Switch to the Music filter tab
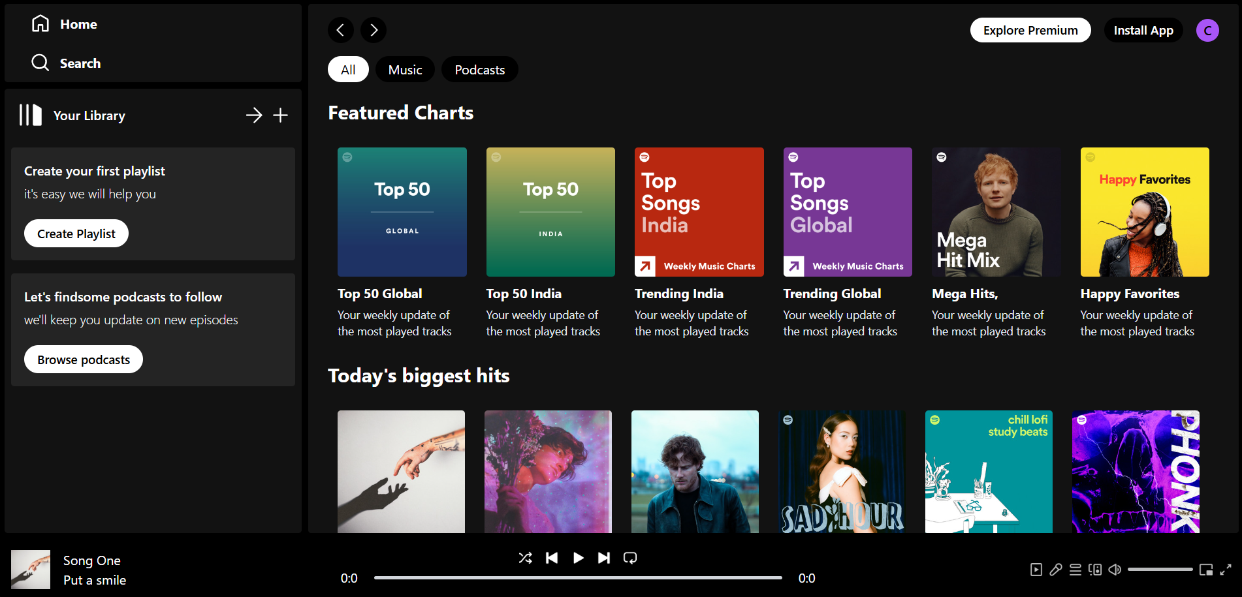This screenshot has height=597, width=1242. click(405, 70)
